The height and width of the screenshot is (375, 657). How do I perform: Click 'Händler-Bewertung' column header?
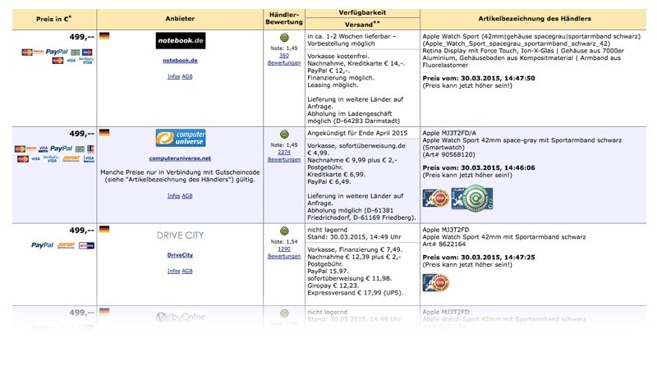pyautogui.click(x=284, y=18)
